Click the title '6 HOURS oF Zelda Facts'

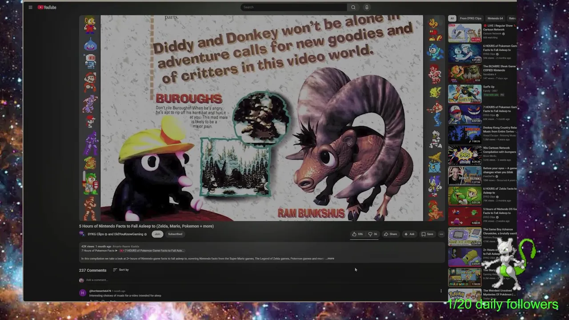pos(500,191)
